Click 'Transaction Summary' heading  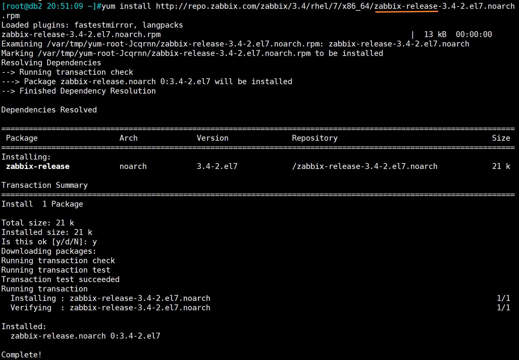click(x=44, y=185)
